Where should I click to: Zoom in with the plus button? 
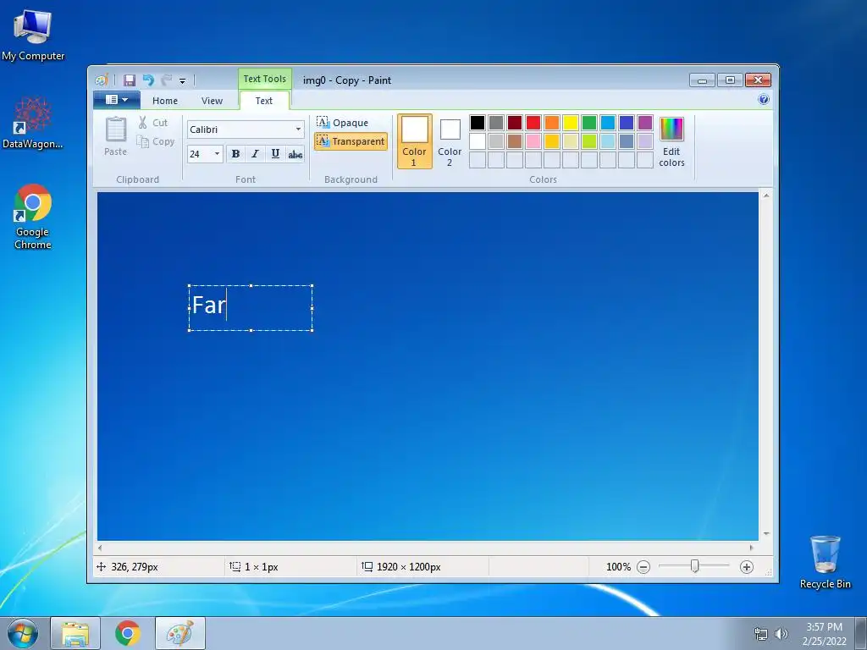pos(747,566)
